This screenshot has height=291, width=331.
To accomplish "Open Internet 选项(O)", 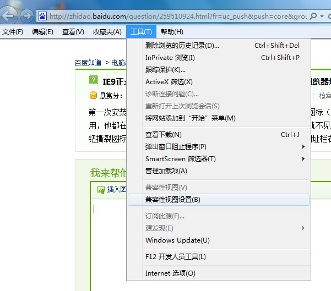I will [219, 273].
